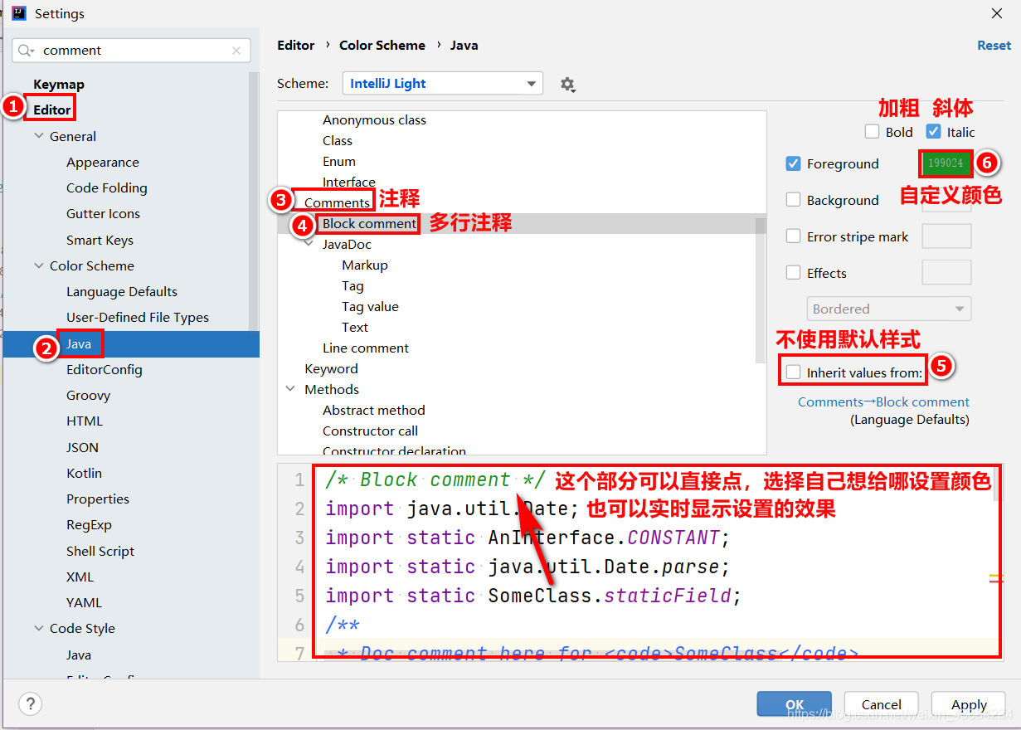This screenshot has height=730, width=1021.
Task: Toggle the Bold checkbox
Action: [x=872, y=131]
